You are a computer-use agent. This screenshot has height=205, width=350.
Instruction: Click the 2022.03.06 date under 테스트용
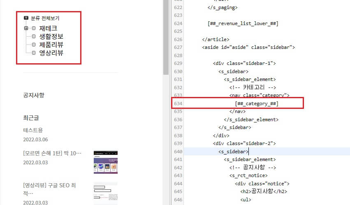35,139
